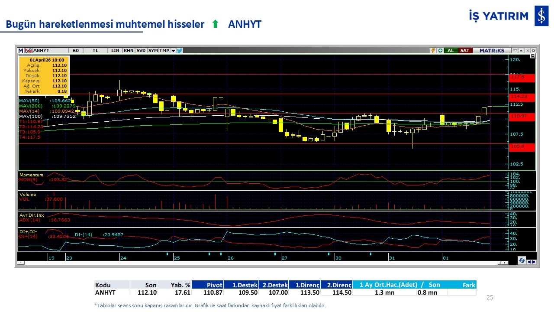Screen dimensions: 554x312
Task: Change the 60 period selector
Action: (x=76, y=50)
